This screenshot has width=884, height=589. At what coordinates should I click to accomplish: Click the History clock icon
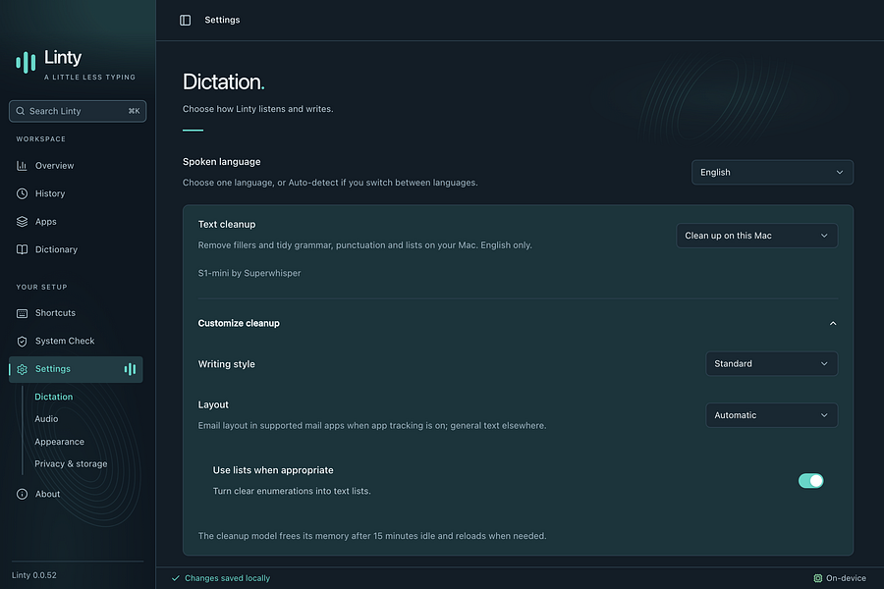[x=22, y=194]
